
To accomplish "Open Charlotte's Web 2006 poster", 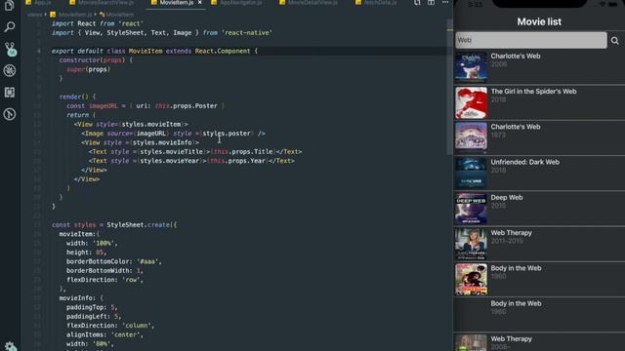I will [x=471, y=67].
